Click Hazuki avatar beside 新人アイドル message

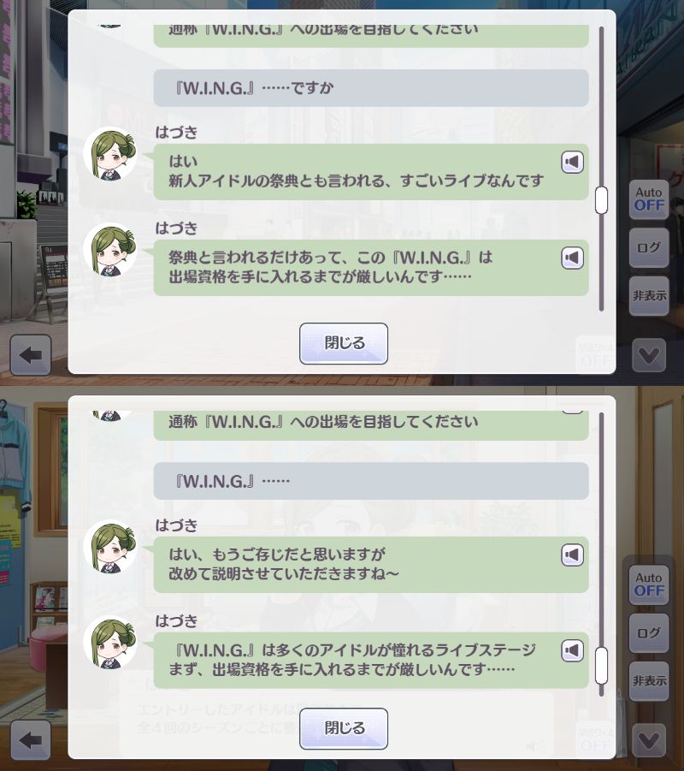tap(110, 154)
